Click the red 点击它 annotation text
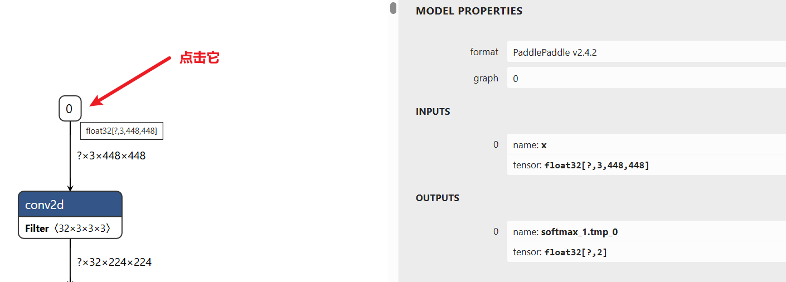 tap(199, 58)
